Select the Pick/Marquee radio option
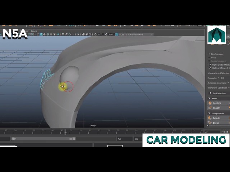This screenshot has width=230, height=172. coord(209,54)
